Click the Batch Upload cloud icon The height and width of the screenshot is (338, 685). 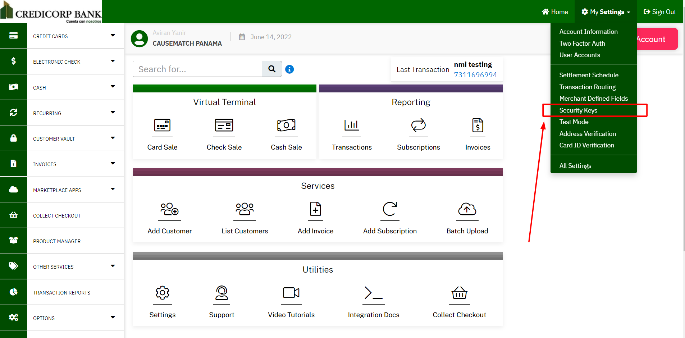[x=467, y=209]
